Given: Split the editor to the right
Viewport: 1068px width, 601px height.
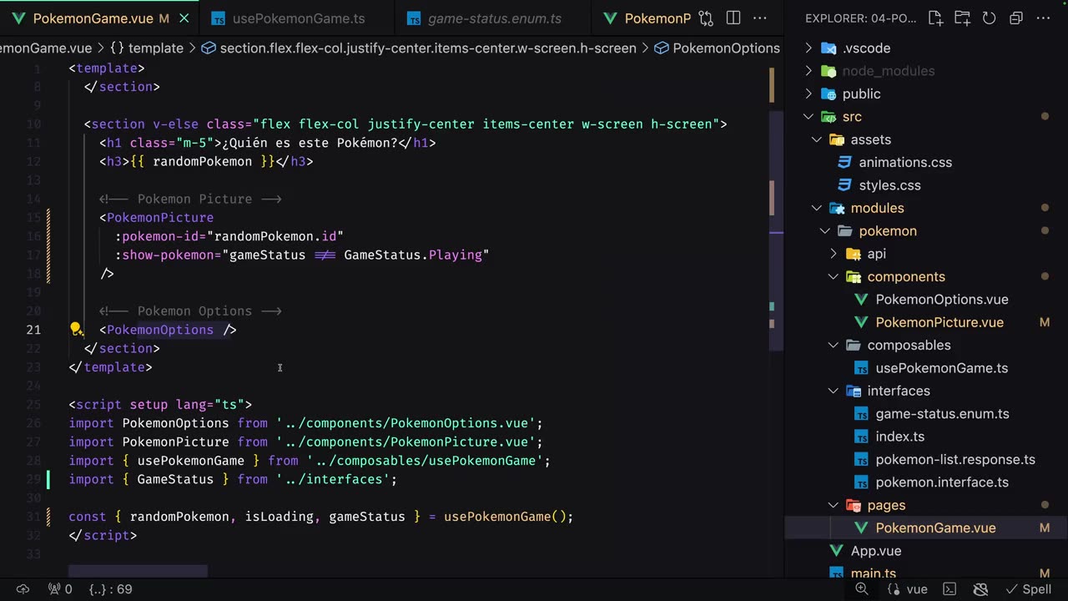Looking at the screenshot, I should pyautogui.click(x=733, y=18).
